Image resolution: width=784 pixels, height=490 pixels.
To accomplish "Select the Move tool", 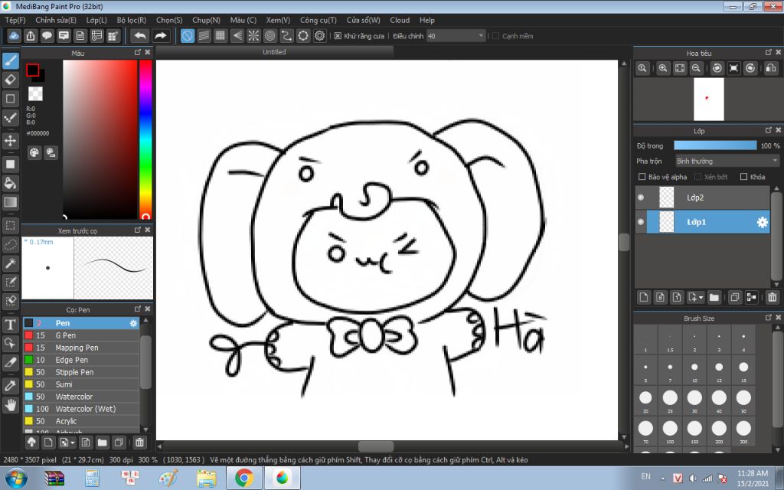I will pos(11,141).
